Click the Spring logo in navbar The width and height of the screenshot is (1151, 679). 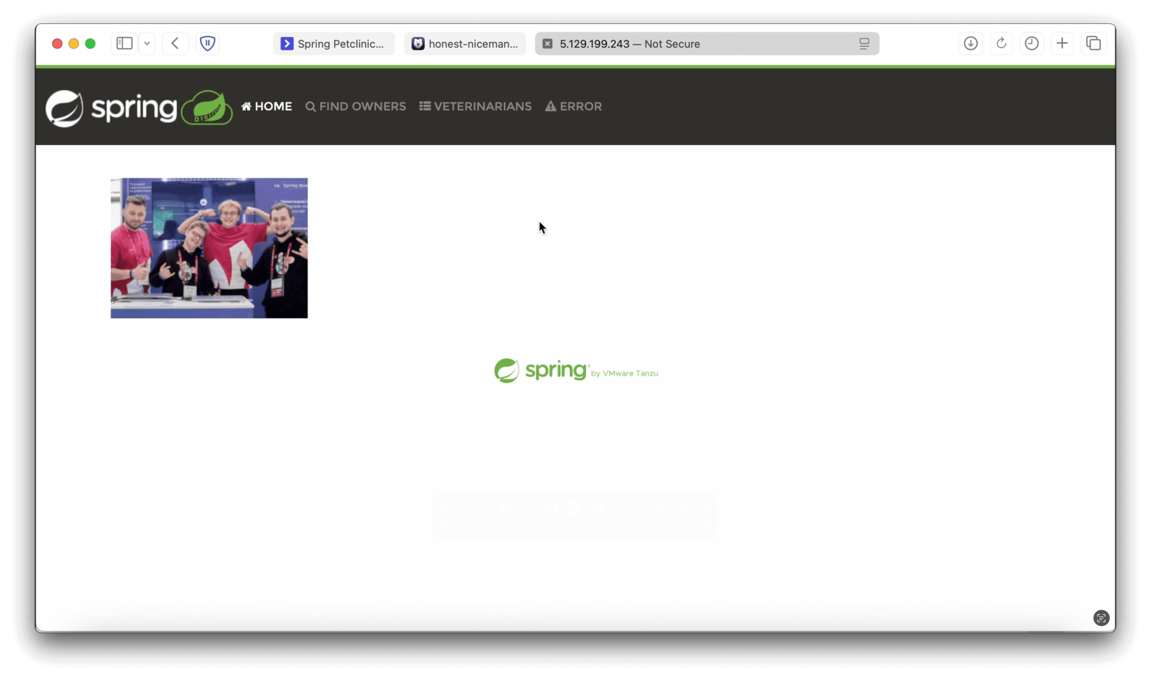(111, 109)
